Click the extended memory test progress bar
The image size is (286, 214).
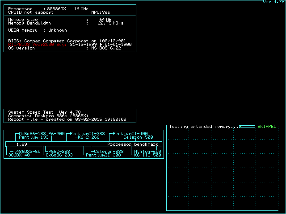247,127
